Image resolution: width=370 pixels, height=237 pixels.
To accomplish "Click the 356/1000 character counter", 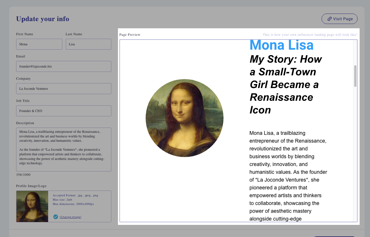I will click(x=23, y=175).
